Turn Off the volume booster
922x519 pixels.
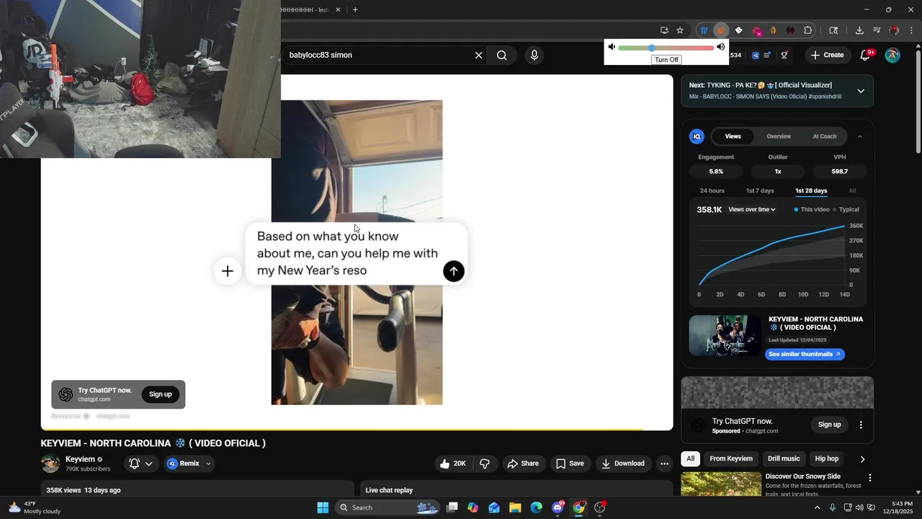(666, 60)
